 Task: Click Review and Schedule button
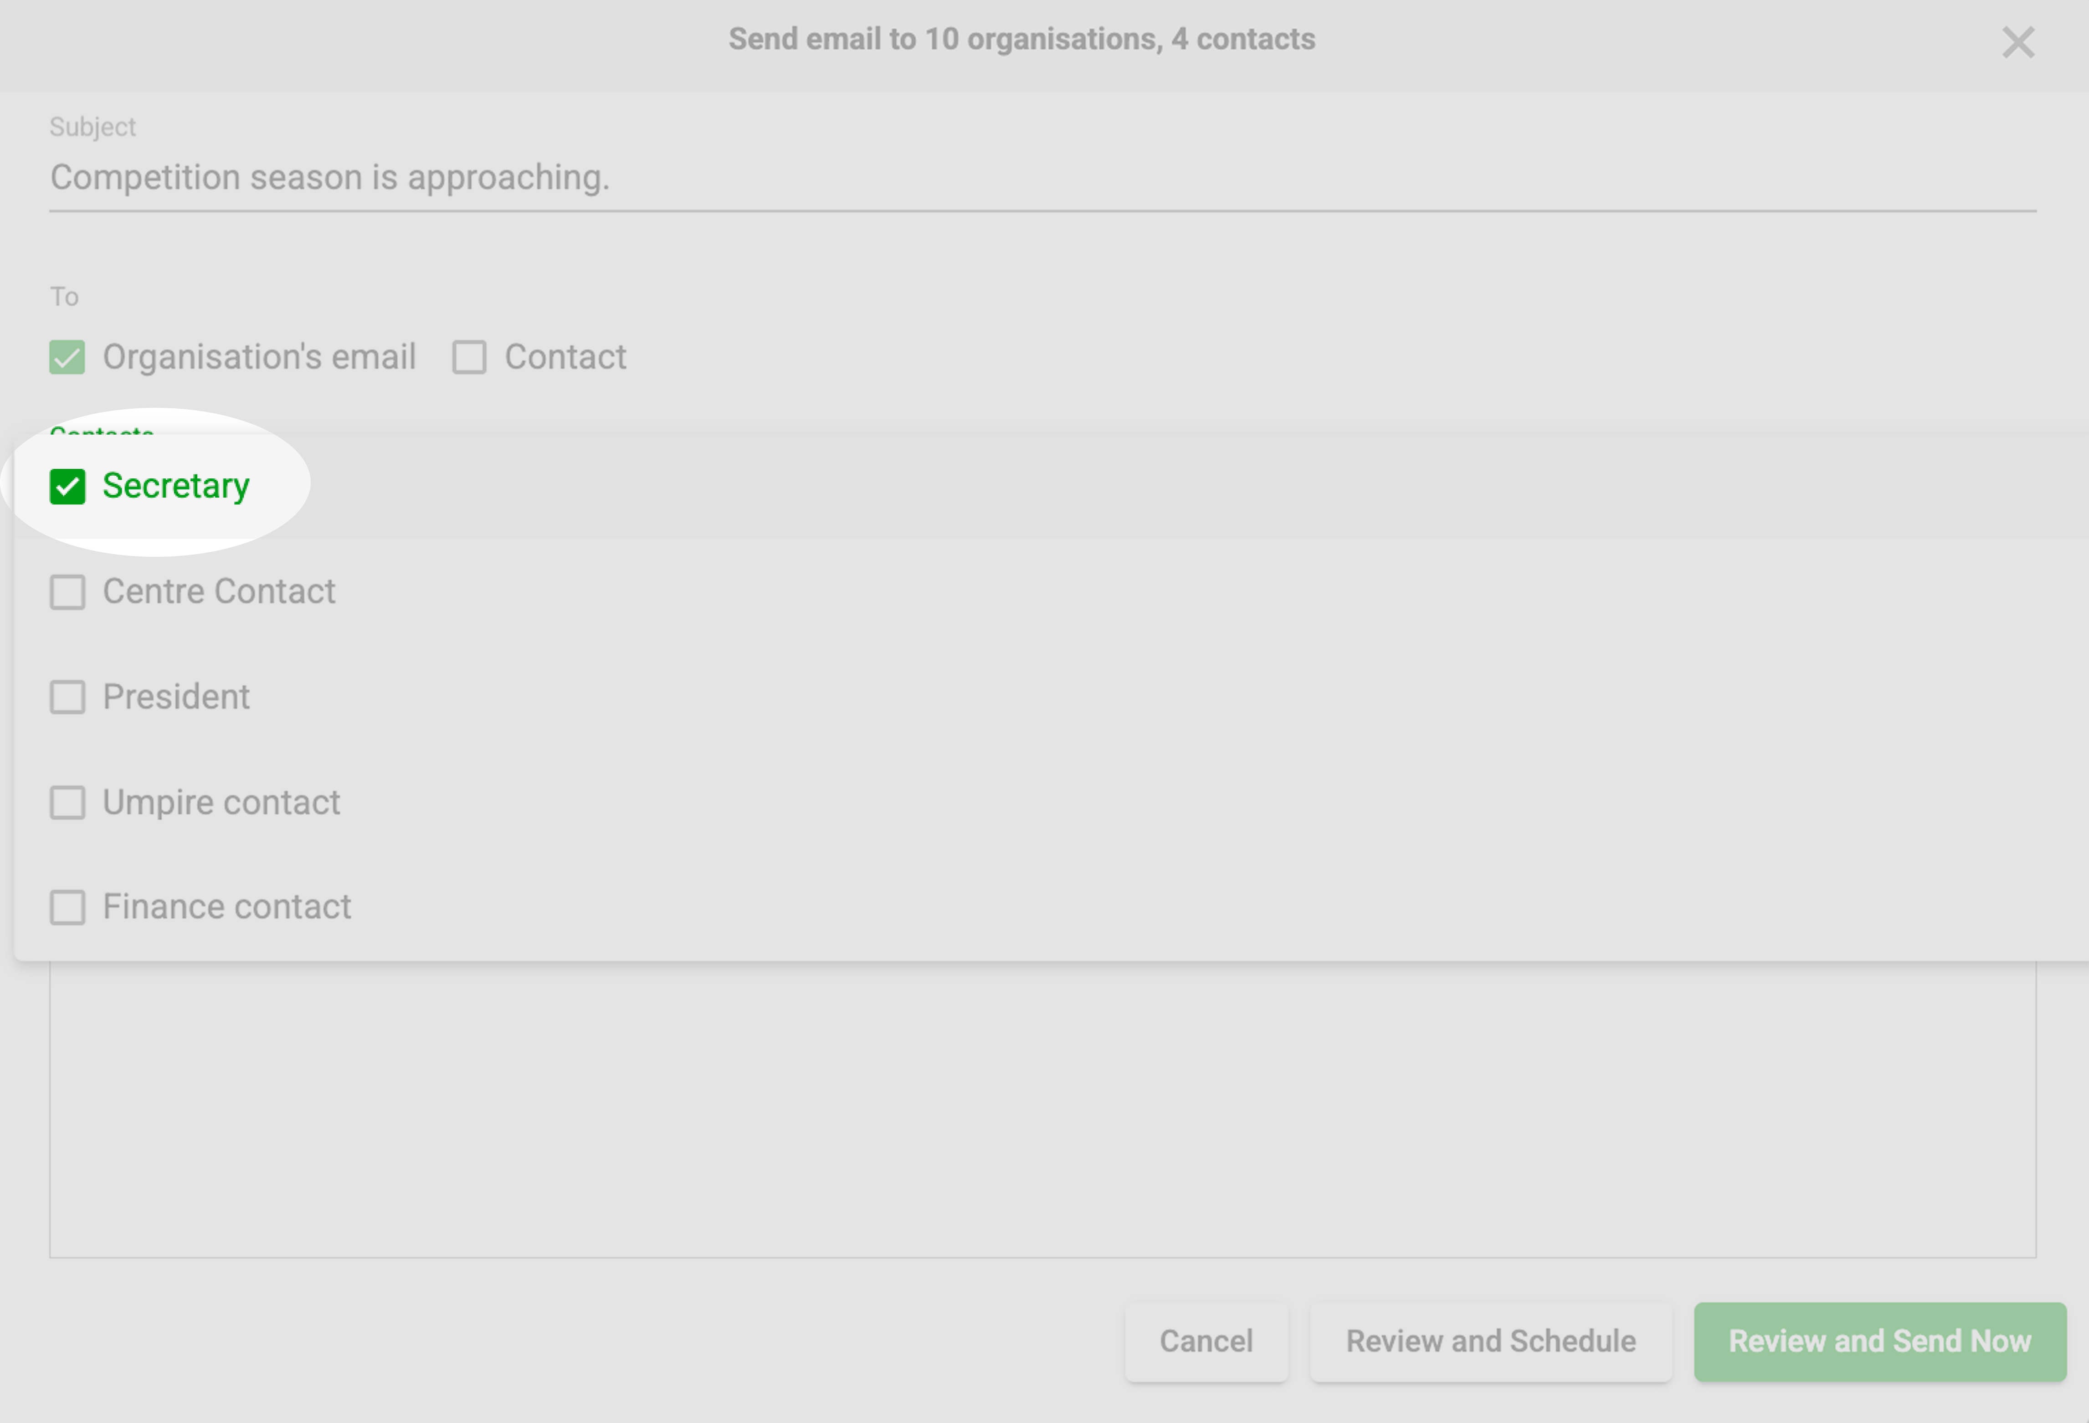(x=1490, y=1340)
